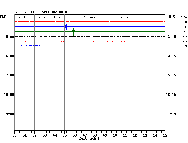Viewport: 188px width, 143px height.
Task: Click the large blue seismic event near minute 05
Action: pyautogui.click(x=66, y=26)
